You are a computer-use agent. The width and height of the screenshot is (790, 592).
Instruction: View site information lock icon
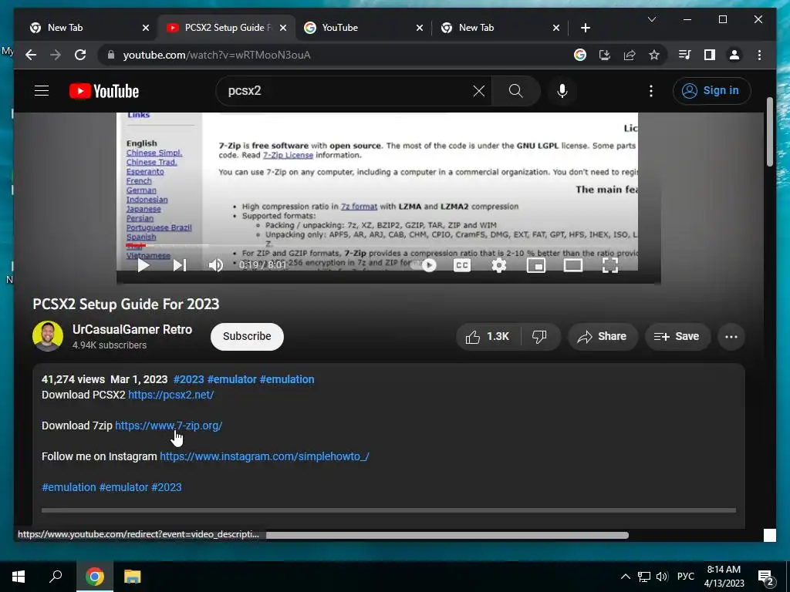coord(111,55)
